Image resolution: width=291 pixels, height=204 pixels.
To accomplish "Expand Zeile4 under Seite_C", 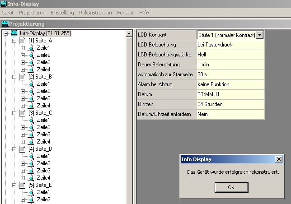I will click(x=23, y=142).
